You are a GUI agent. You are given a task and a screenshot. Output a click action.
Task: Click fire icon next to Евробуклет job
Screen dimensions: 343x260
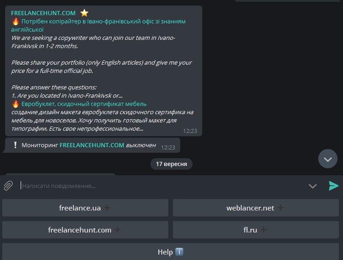click(x=16, y=104)
